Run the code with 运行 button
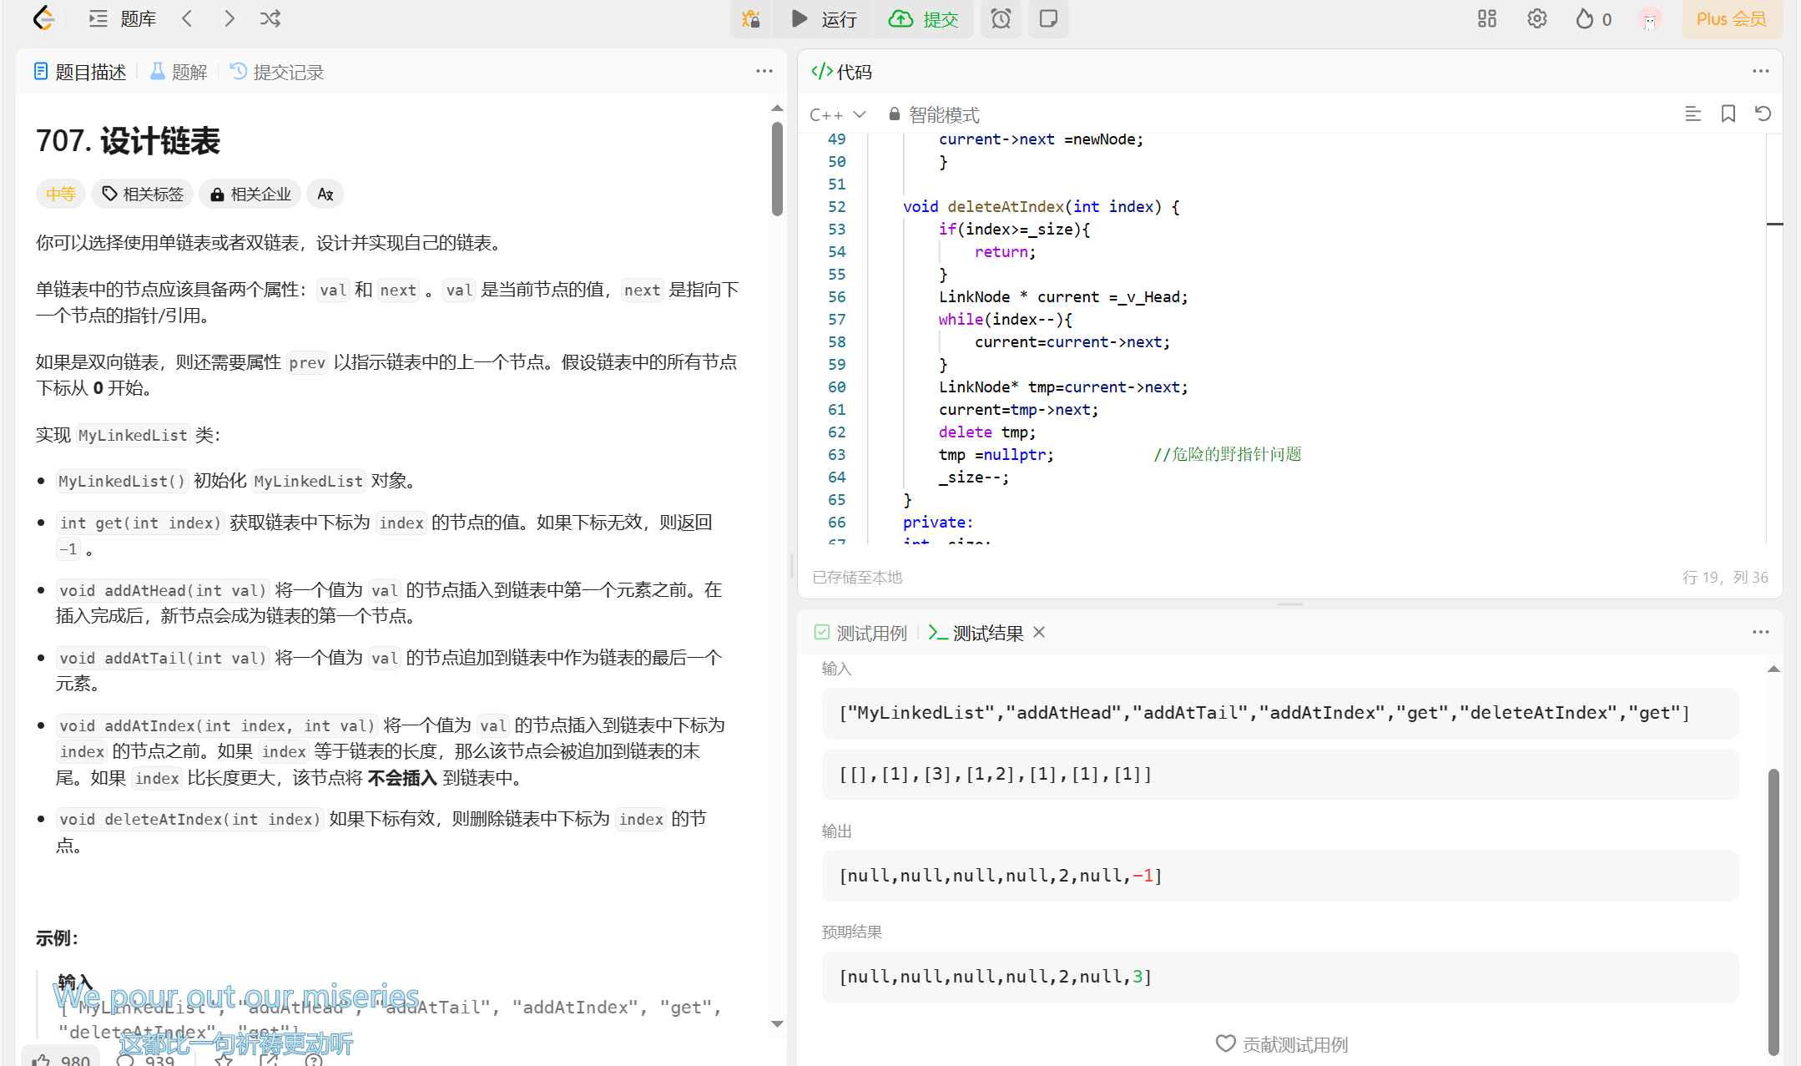 [823, 18]
